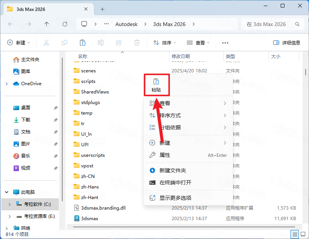Image resolution: width=309 pixels, height=239 pixels.
Task: Click the file list vertical scrollbar thumb
Action: pyautogui.click(x=306, y=72)
